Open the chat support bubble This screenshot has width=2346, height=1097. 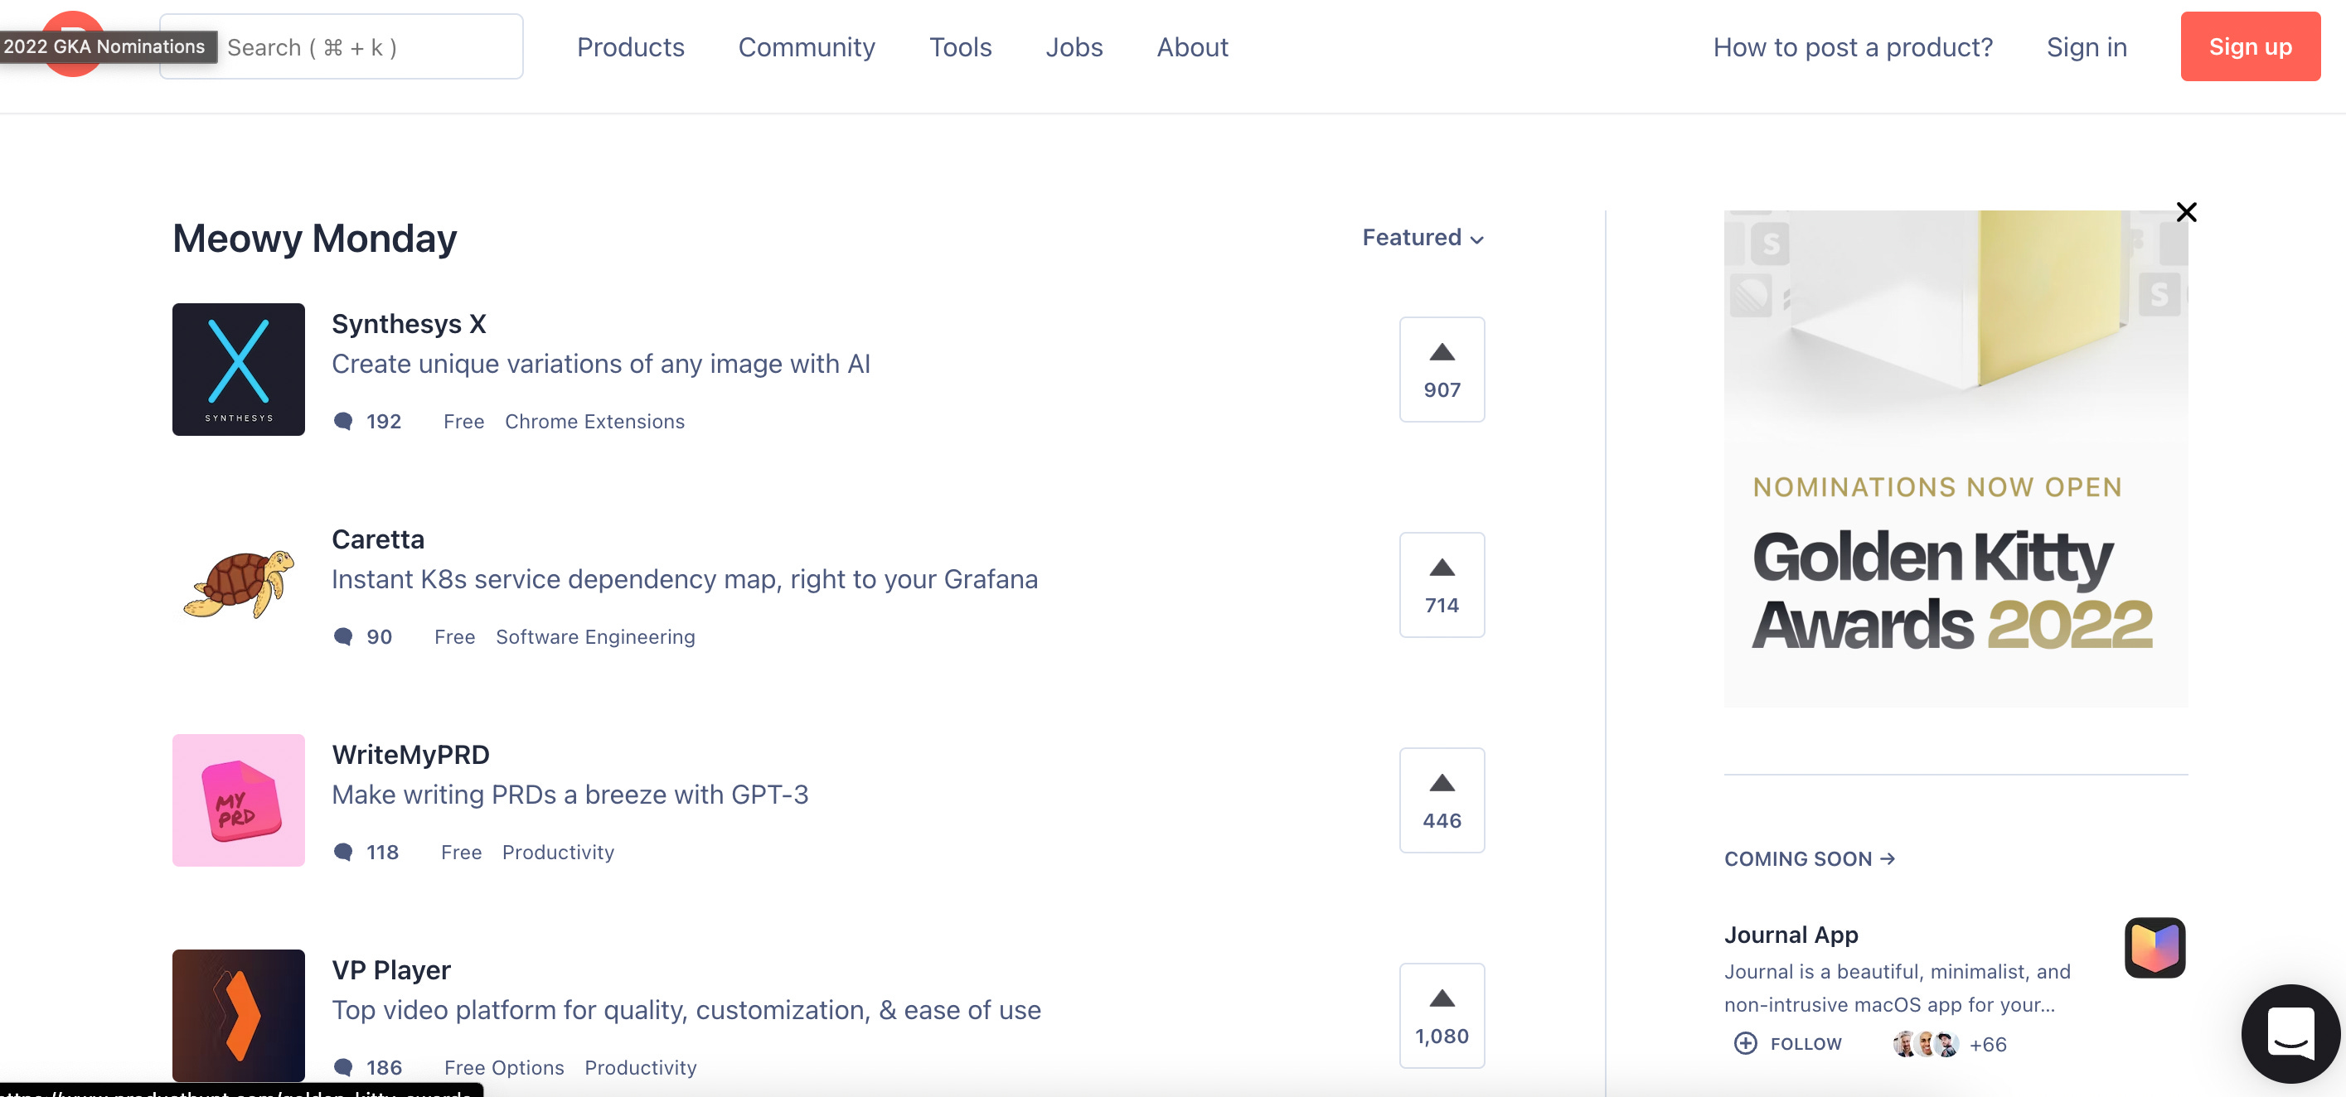[x=2290, y=1032]
